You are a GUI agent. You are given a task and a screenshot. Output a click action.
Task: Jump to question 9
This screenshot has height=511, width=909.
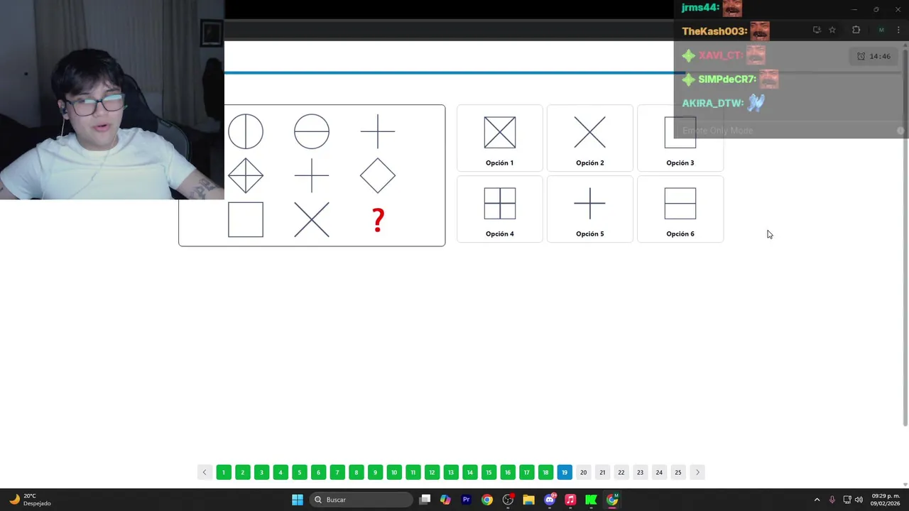pos(375,472)
